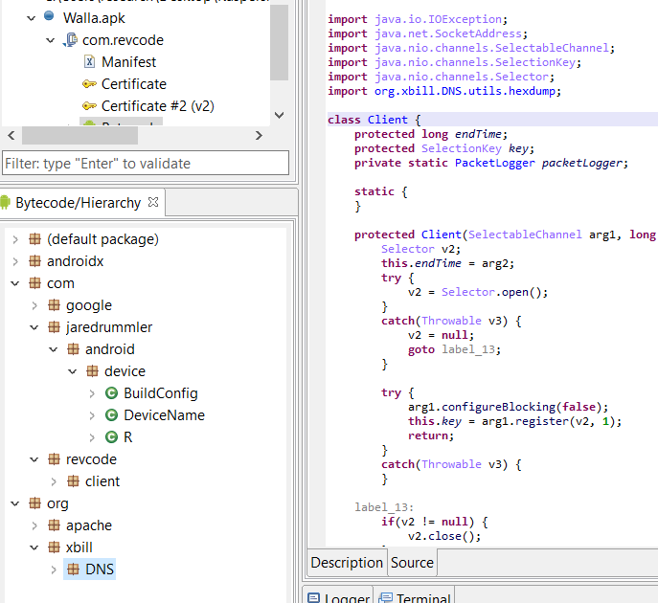Switch to the Source tab
Viewport: 658px width, 603px height.
click(412, 563)
